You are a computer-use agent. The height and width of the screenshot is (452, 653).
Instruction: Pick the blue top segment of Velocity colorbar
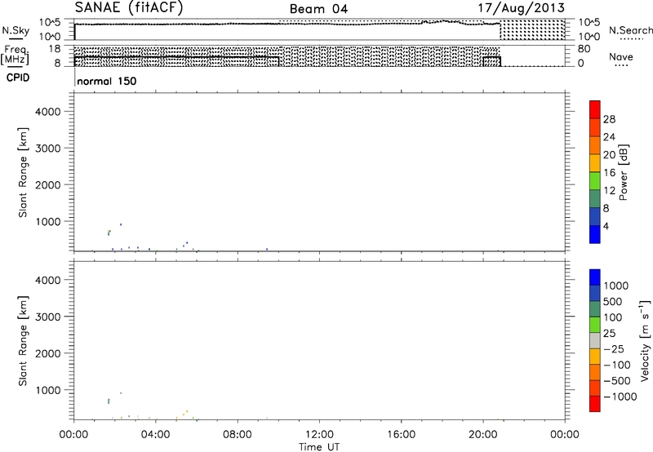coord(595,277)
